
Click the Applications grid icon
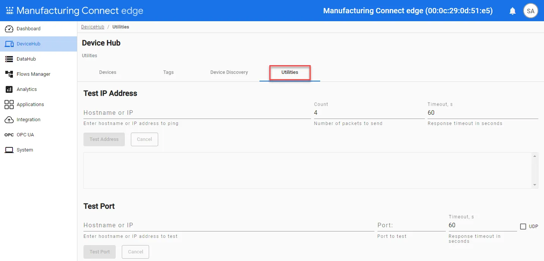[x=9, y=105]
